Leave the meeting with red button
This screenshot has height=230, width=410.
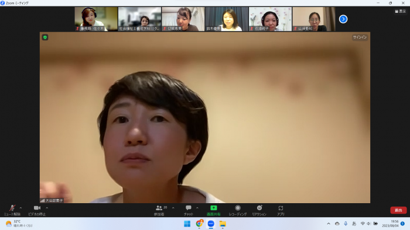(x=398, y=210)
